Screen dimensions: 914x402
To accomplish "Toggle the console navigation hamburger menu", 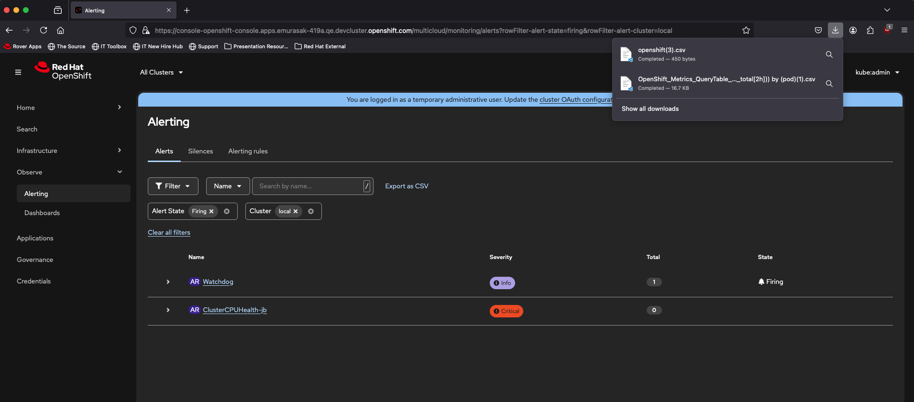I will [18, 72].
